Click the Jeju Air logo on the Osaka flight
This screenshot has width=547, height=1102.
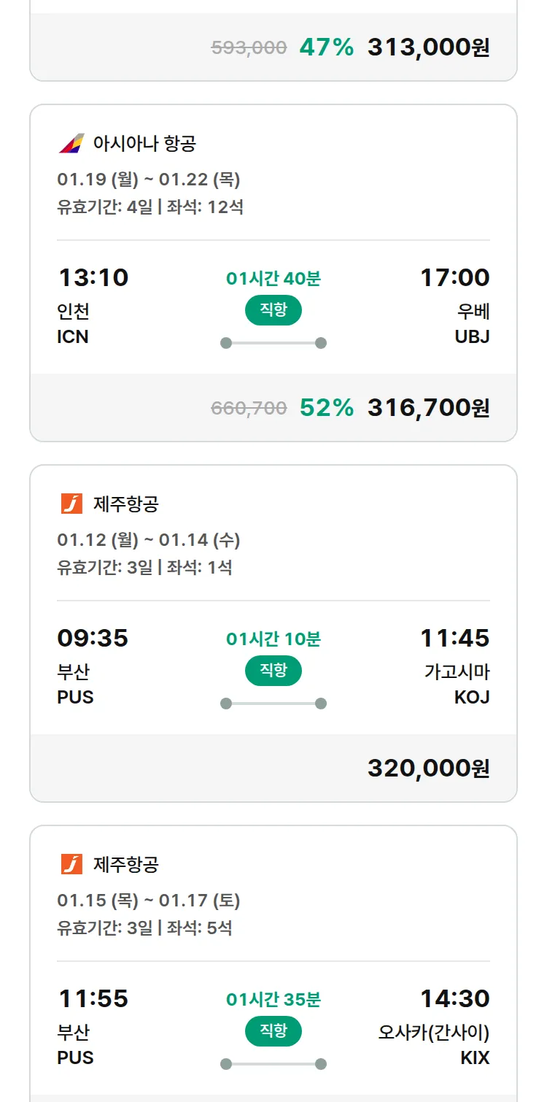coord(71,864)
